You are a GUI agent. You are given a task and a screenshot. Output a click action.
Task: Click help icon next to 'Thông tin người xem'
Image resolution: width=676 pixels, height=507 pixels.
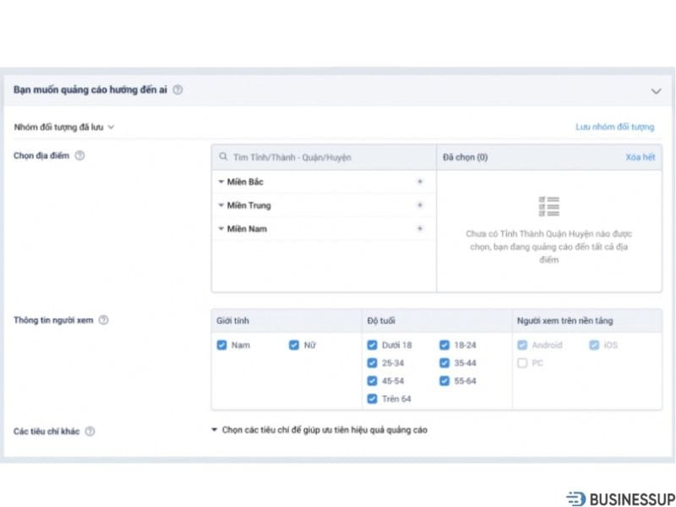coord(103,320)
